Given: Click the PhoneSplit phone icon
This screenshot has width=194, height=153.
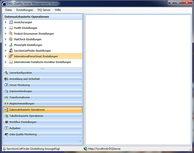Looking at the screenshot, I should tap(11, 45).
